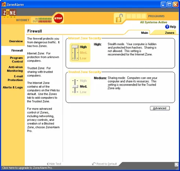Viewport: 180px width, 171px height.
Task: Click the red STOP emergency button
Action: (x=58, y=18)
